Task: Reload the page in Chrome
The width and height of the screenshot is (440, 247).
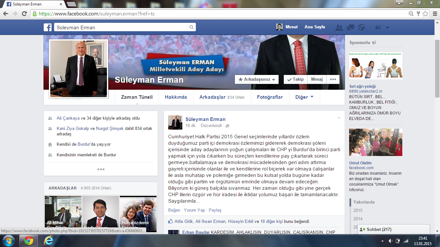Action: pos(24,14)
